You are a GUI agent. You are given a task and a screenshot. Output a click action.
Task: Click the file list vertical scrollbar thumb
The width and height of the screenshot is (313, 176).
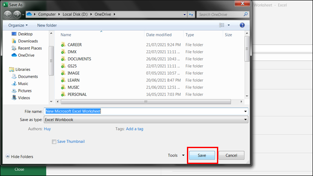pyautogui.click(x=247, y=49)
